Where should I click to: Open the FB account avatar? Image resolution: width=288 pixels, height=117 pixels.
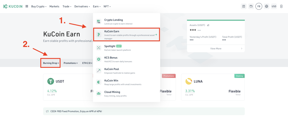pyautogui.click(x=259, y=6)
